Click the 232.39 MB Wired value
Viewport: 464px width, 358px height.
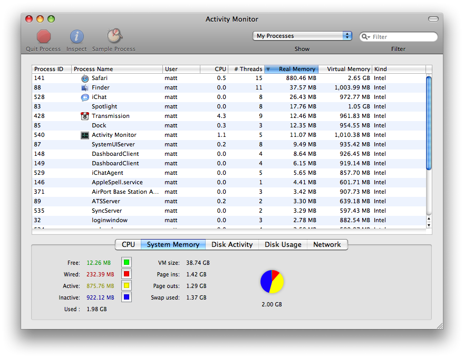pos(100,274)
